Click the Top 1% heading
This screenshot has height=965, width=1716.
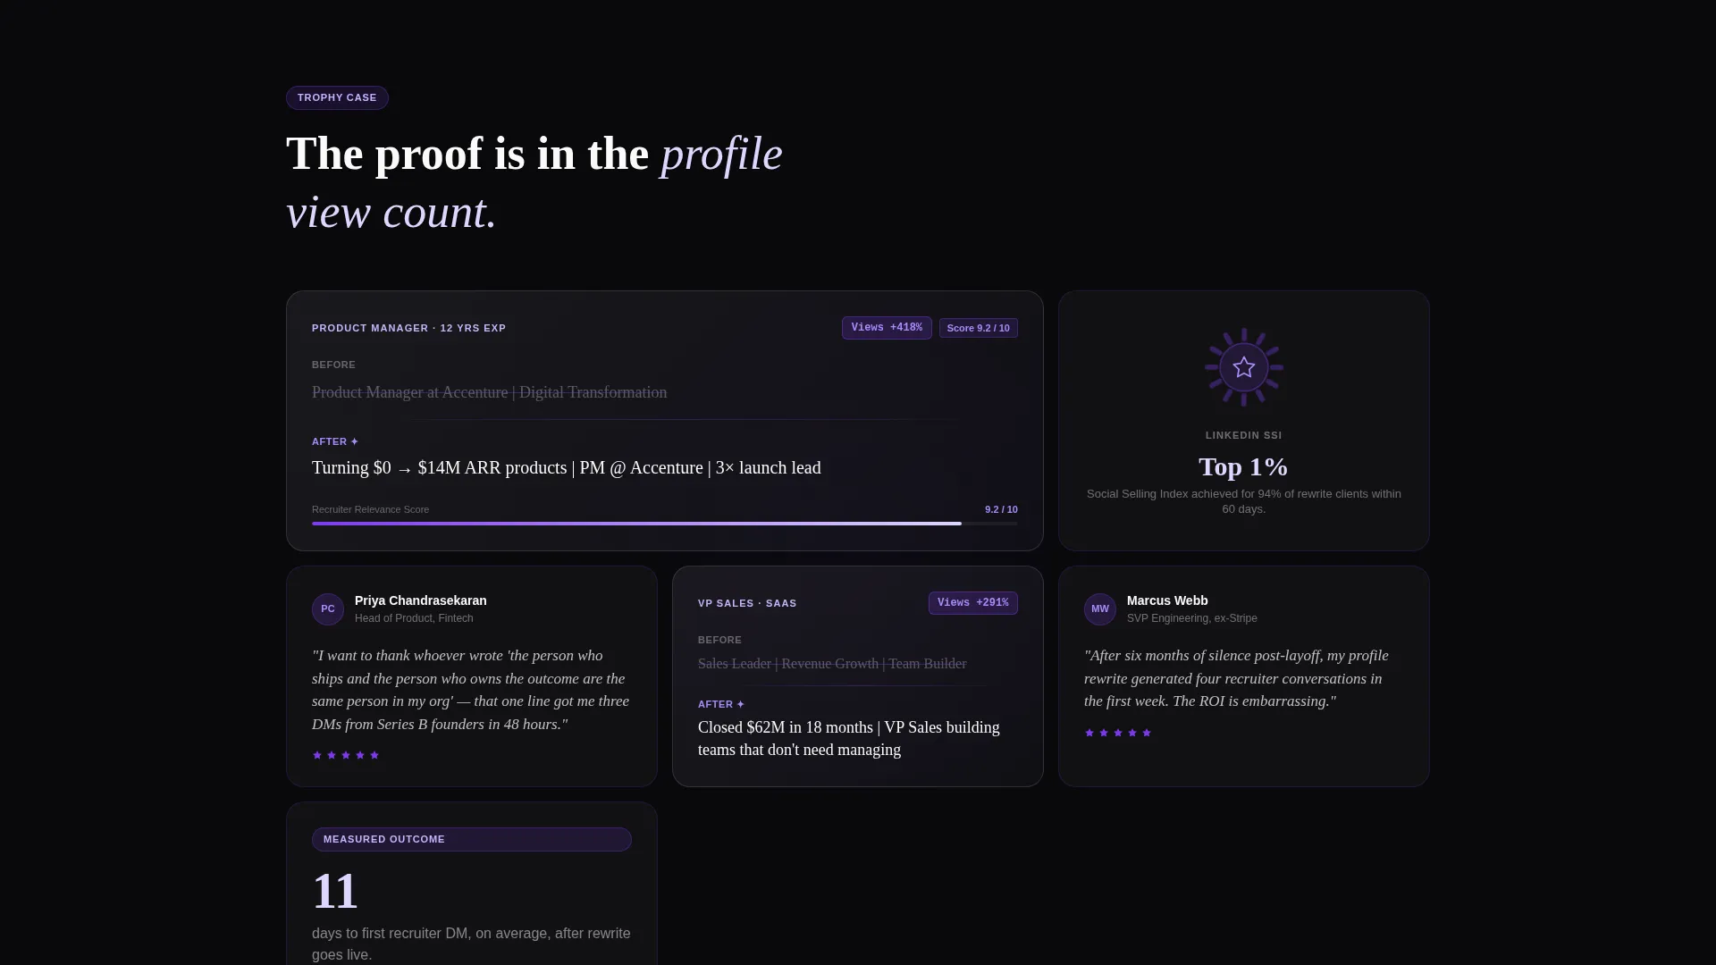click(x=1243, y=467)
